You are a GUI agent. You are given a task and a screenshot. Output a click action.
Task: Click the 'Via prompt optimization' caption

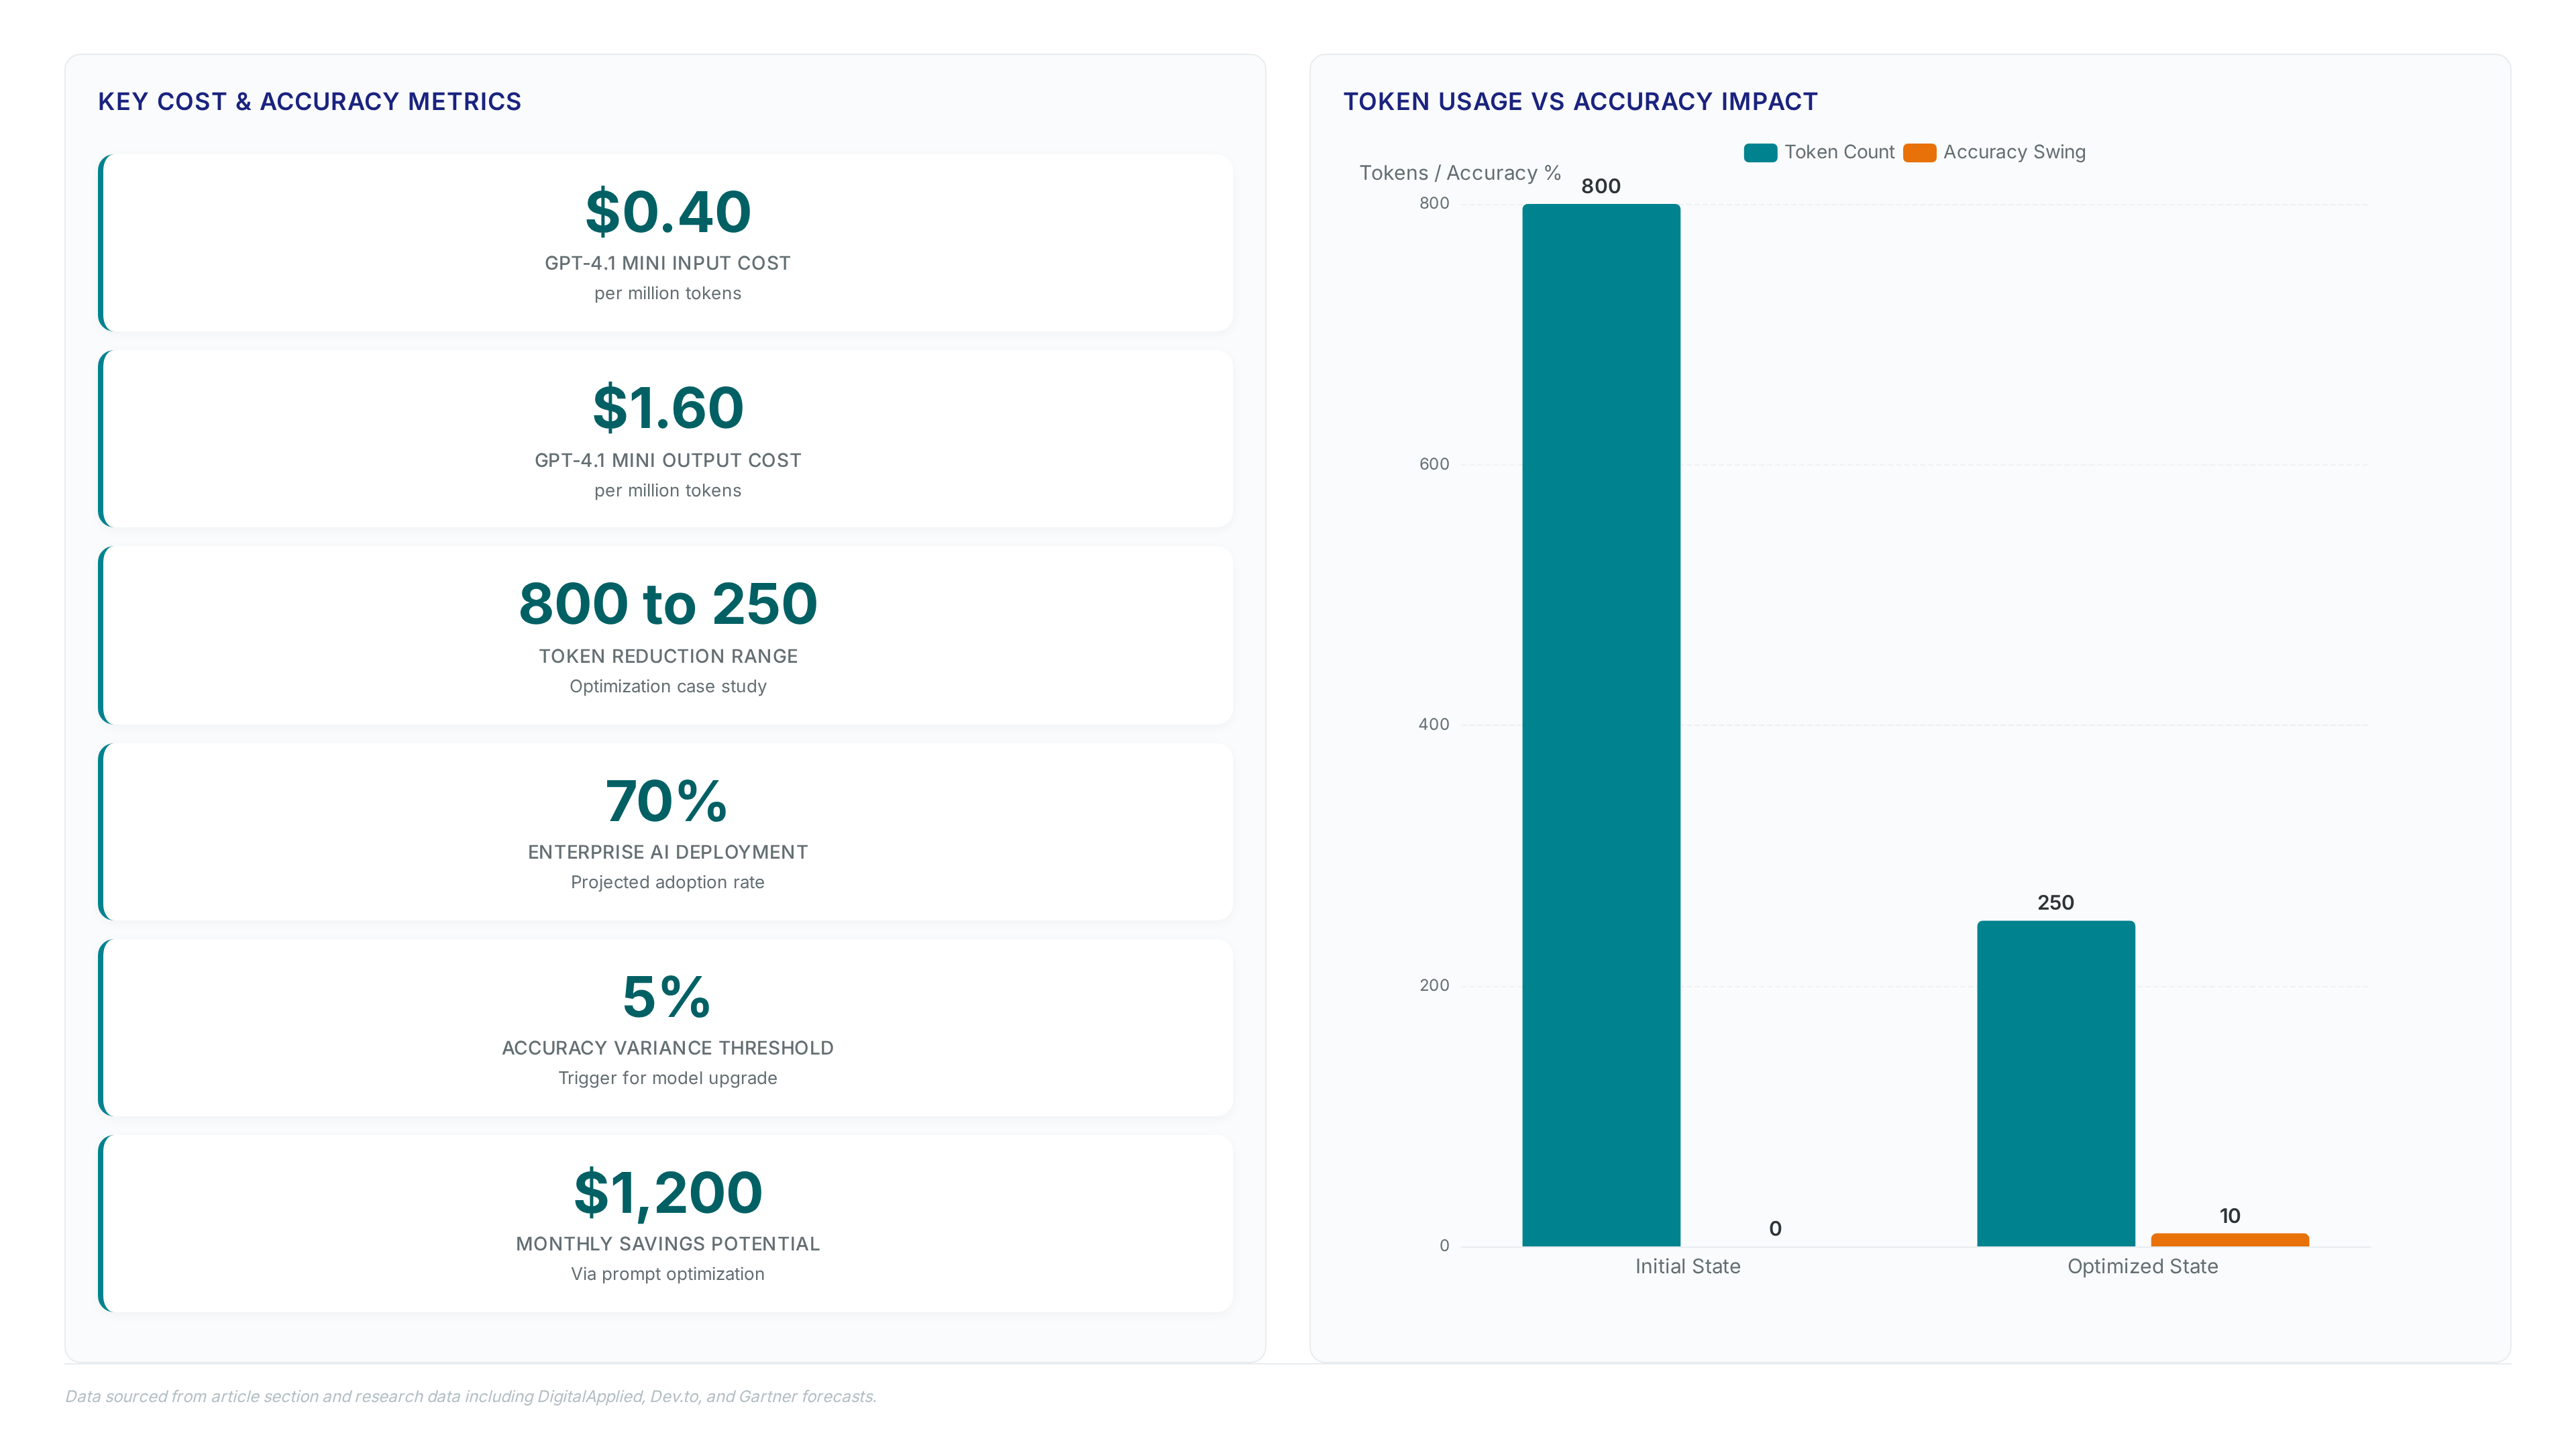tap(668, 1274)
